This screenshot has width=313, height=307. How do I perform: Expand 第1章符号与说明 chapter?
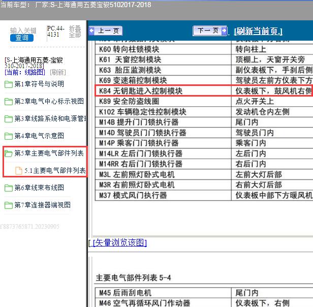39,84
